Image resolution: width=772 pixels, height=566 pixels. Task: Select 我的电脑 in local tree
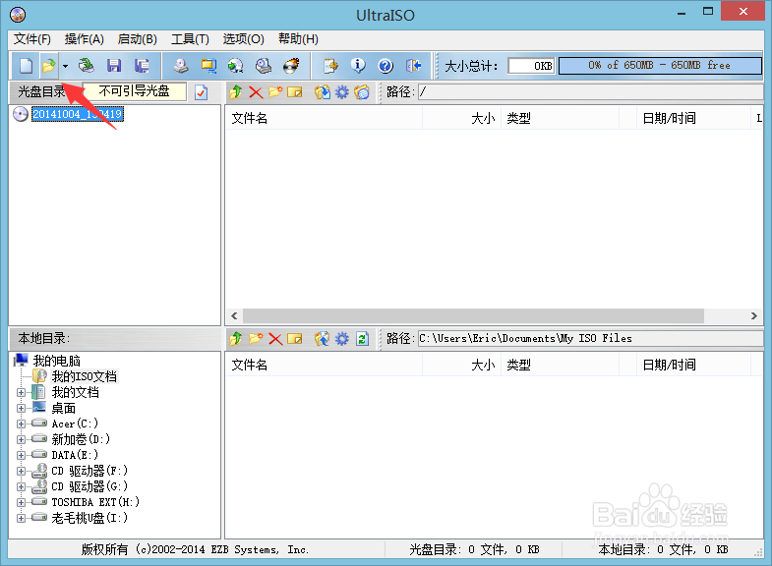(56, 361)
